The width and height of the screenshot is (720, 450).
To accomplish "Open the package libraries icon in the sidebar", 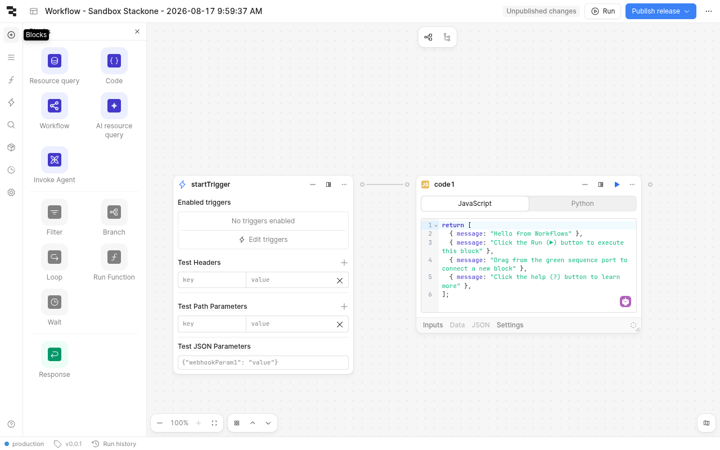I will (11, 147).
